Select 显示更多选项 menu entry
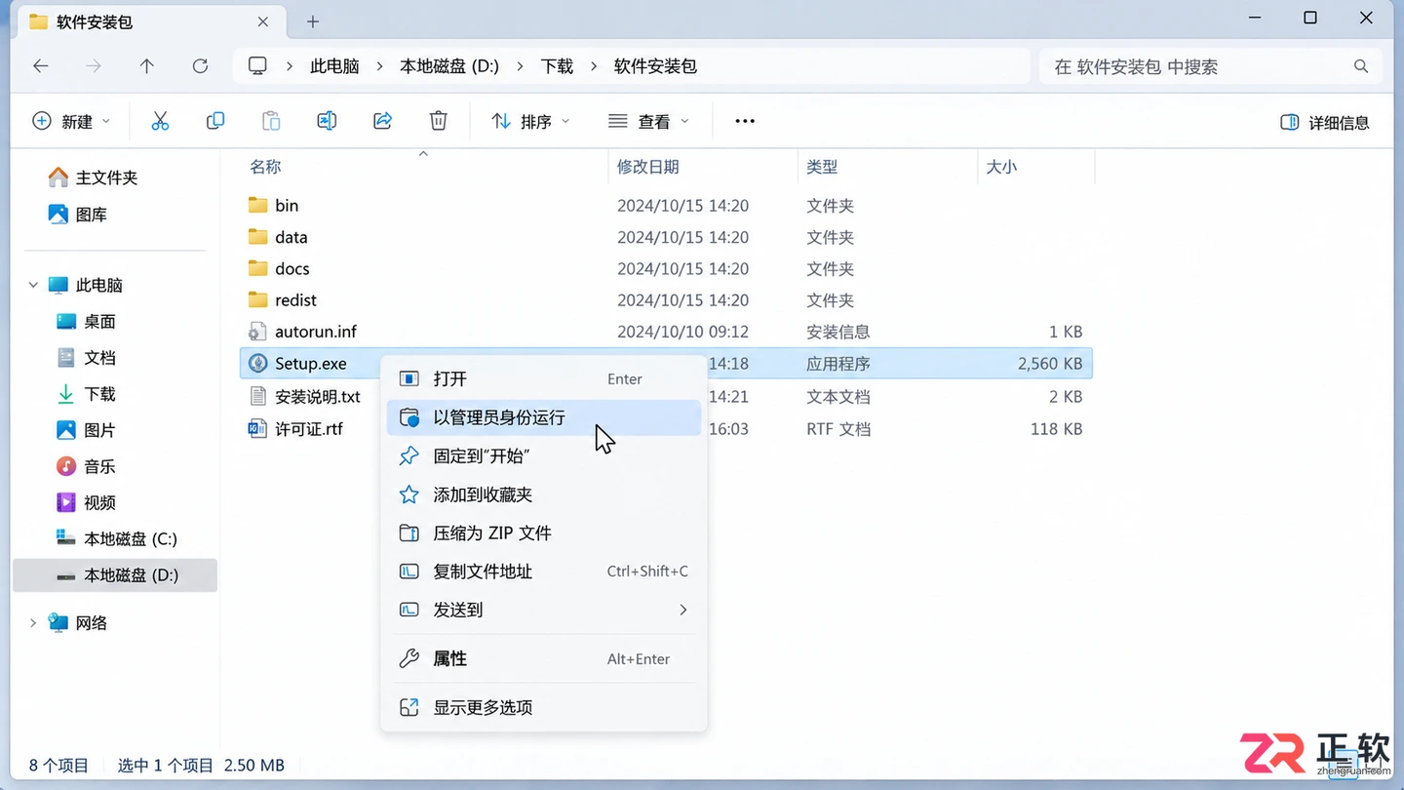This screenshot has height=790, width=1404. coord(544,707)
